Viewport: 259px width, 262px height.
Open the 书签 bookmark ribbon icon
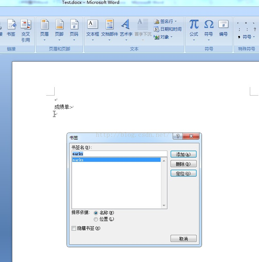click(11, 28)
